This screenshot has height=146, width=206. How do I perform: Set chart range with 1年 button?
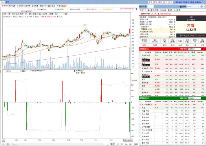point(126,144)
